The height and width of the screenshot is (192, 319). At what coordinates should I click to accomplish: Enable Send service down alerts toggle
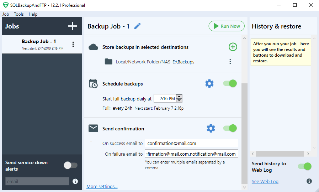[x=71, y=165]
